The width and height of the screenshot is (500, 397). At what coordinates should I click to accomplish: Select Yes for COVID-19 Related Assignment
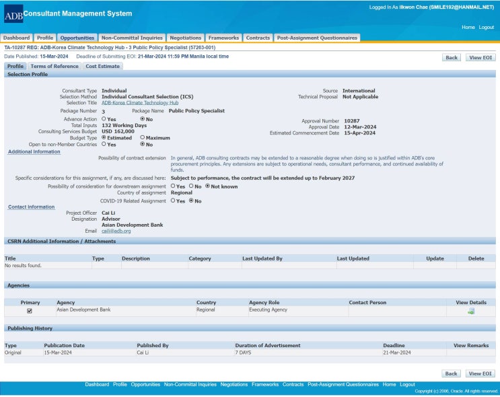[174, 201]
